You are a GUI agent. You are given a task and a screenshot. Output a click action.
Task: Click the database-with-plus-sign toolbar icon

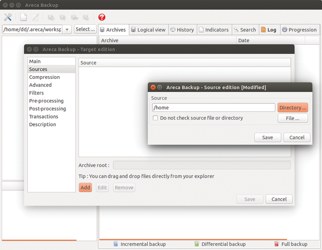coord(51,18)
